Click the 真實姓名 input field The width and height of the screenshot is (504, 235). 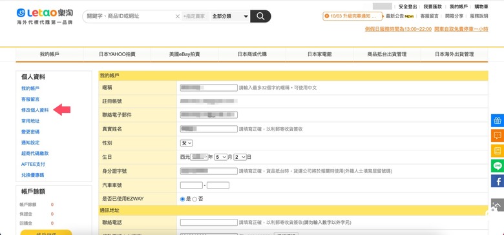tap(209, 129)
